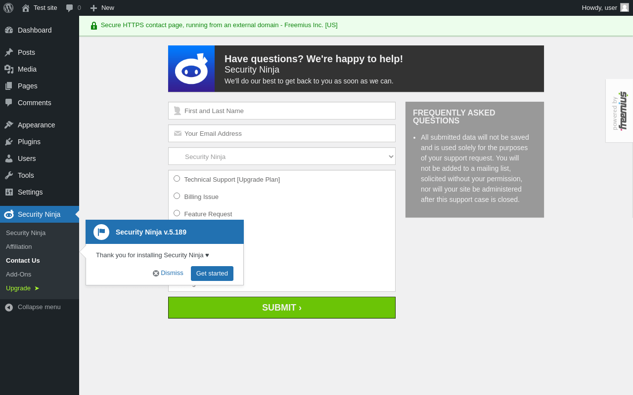Open the Settings menu
The image size is (633, 395).
pos(40,192)
